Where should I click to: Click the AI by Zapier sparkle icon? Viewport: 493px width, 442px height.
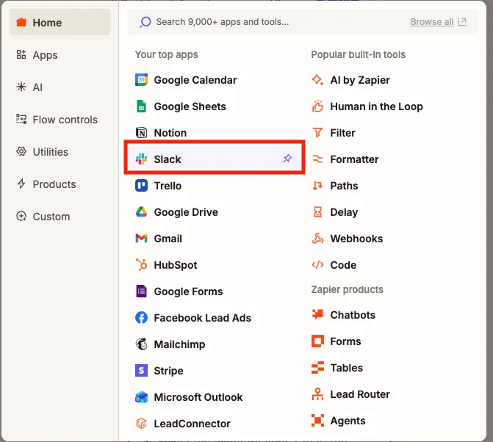[317, 80]
